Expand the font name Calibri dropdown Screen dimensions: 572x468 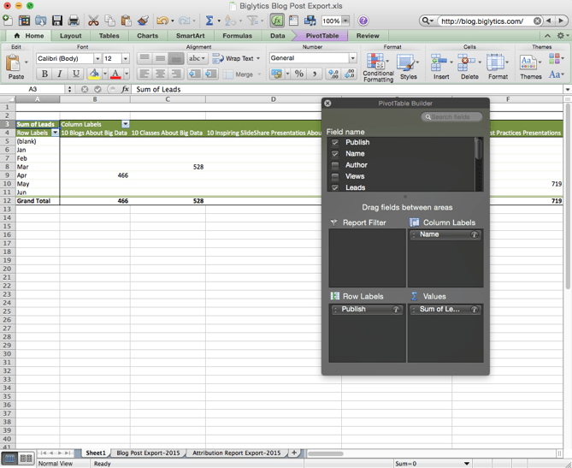point(97,59)
